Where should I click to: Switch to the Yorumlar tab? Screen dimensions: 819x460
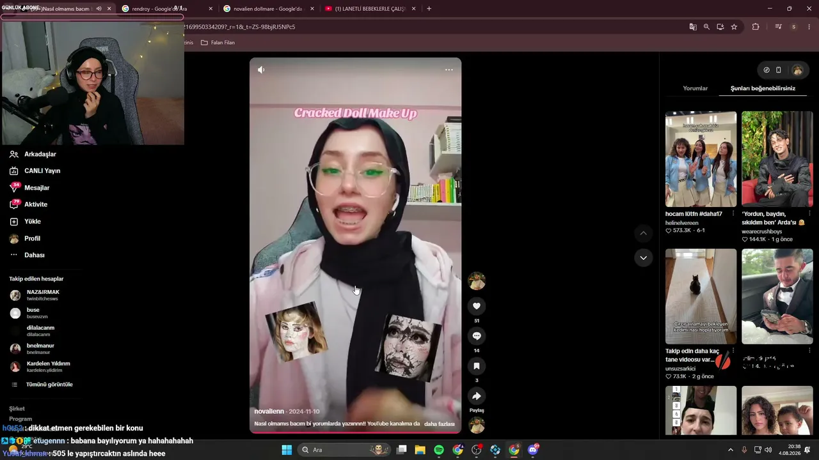pos(695,88)
